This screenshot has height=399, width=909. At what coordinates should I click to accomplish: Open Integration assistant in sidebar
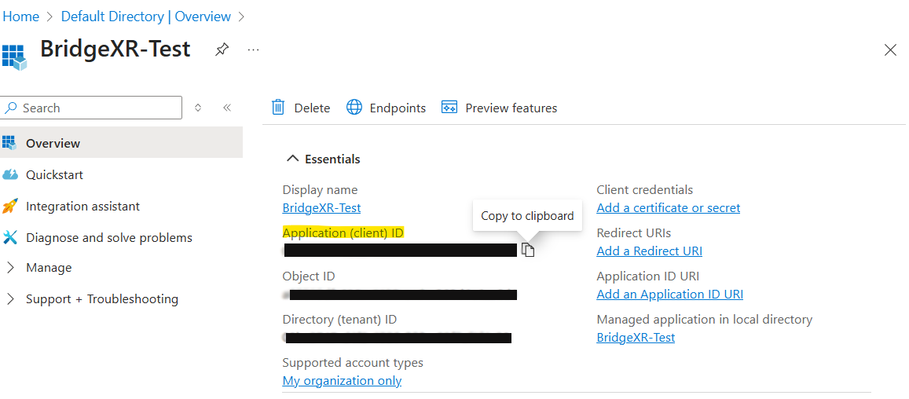(82, 206)
